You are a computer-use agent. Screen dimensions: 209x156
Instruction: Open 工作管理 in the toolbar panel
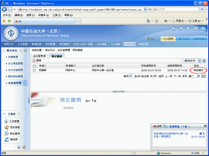click(x=14, y=121)
